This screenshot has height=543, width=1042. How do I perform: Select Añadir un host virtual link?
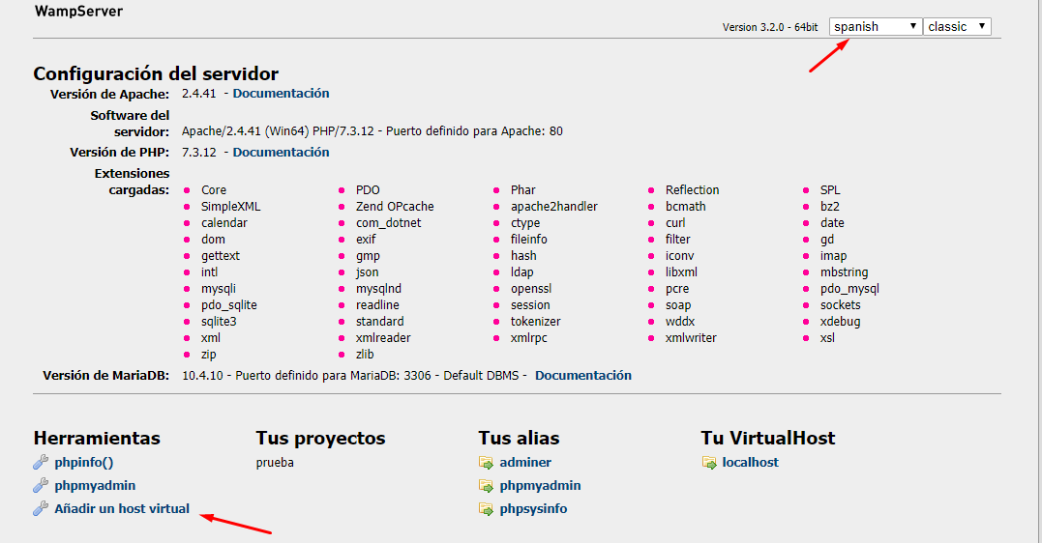point(122,509)
